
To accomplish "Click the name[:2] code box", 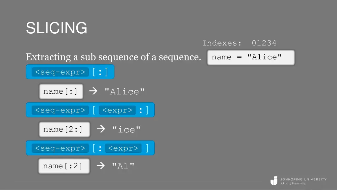I will click(64, 166).
